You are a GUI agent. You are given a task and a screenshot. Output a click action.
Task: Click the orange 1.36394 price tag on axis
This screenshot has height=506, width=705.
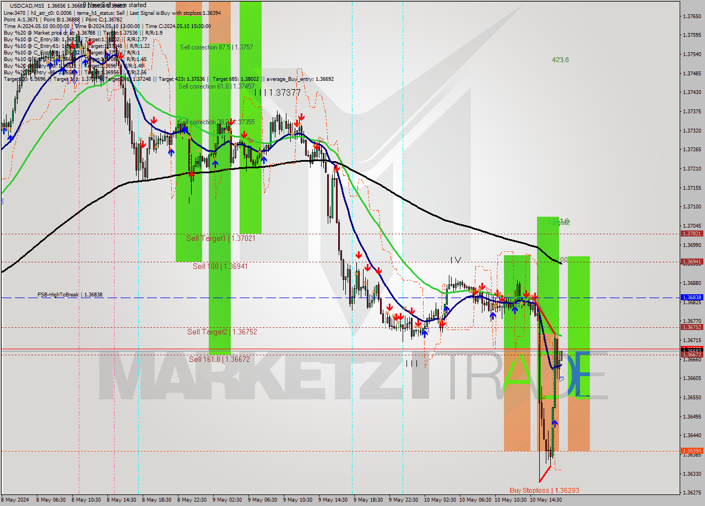[692, 451]
